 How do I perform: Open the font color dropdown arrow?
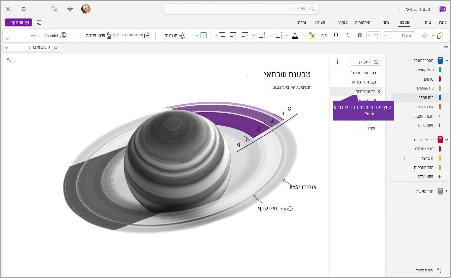(x=287, y=35)
